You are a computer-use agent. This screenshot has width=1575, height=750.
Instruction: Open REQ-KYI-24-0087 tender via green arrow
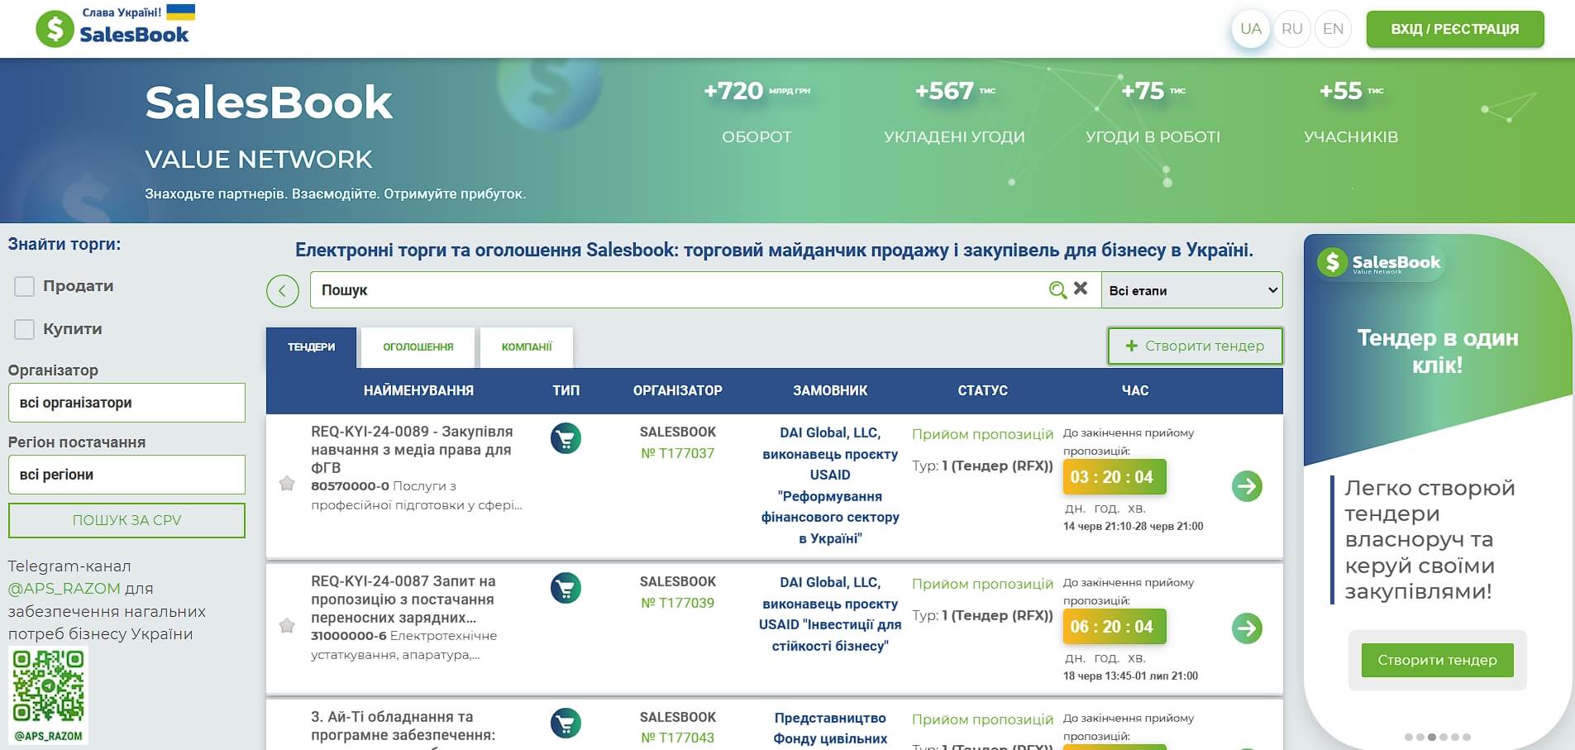pos(1247,628)
